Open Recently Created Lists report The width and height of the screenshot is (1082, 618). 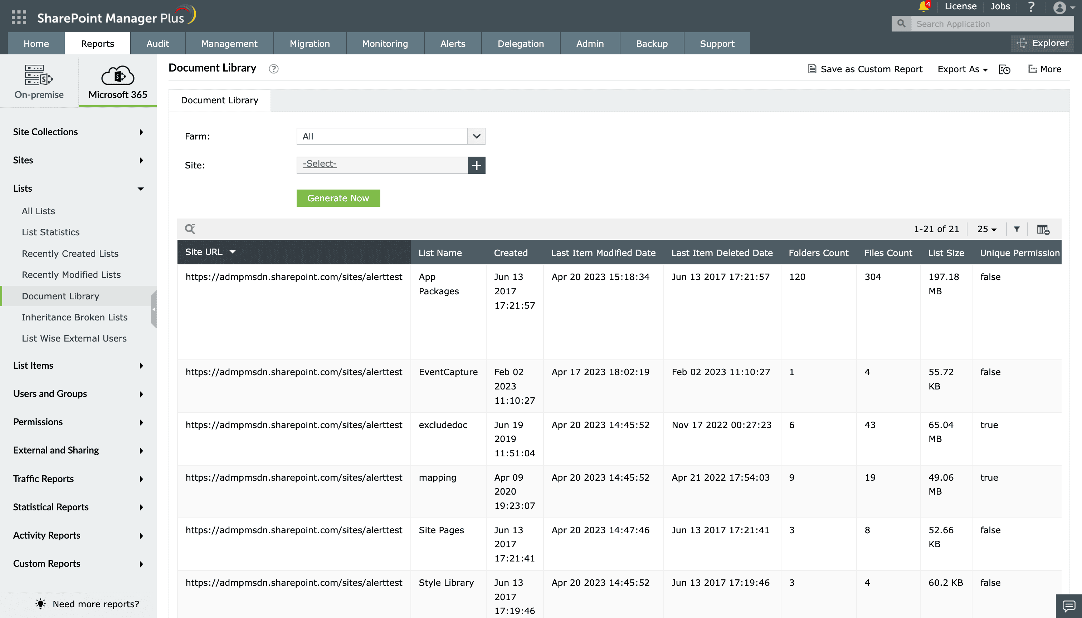pyautogui.click(x=70, y=254)
